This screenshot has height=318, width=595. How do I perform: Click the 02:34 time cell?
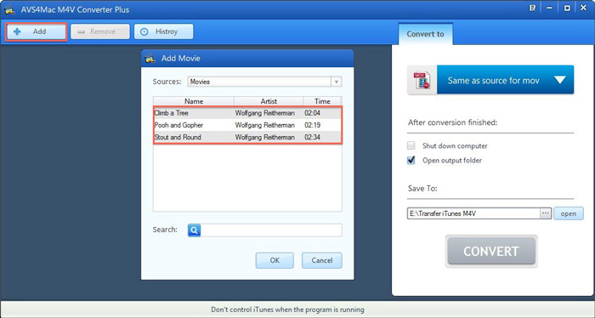(x=312, y=138)
